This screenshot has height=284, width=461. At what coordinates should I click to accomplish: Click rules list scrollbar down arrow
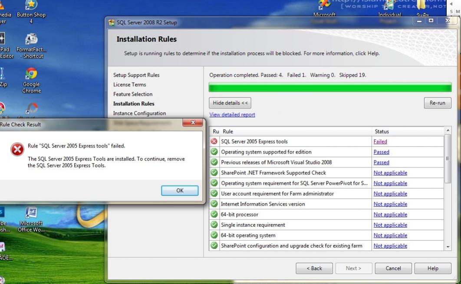click(448, 247)
